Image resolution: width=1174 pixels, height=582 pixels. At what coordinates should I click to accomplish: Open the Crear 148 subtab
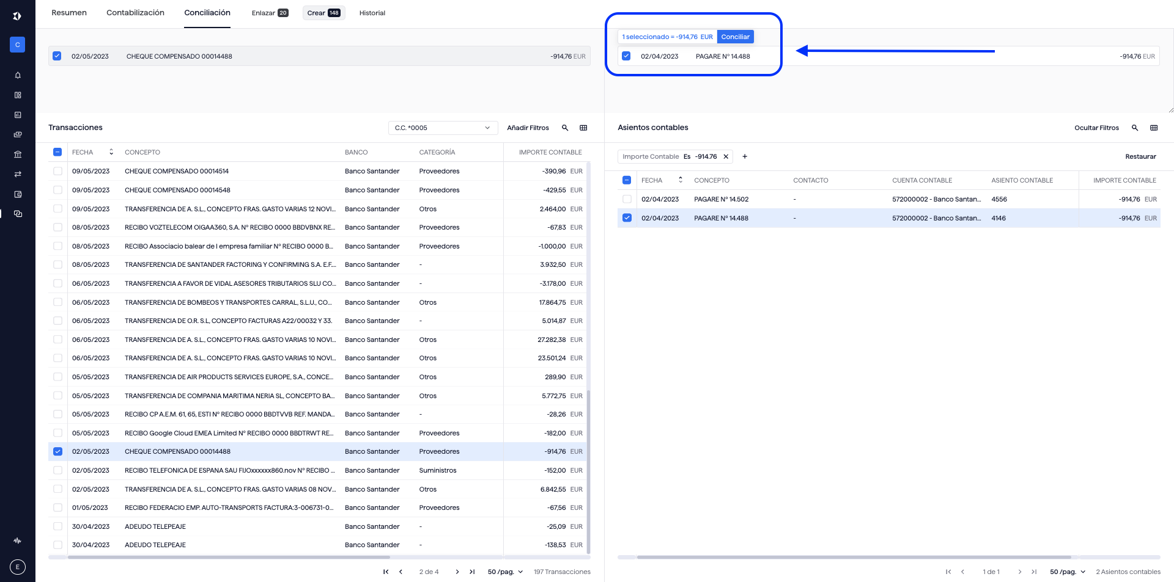point(323,13)
